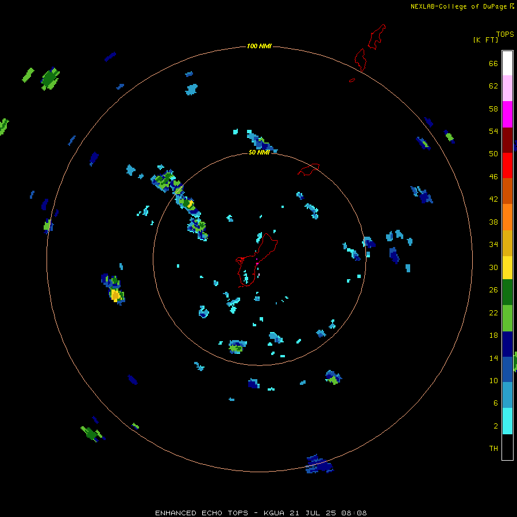Click the TOPS legend title

[505, 34]
